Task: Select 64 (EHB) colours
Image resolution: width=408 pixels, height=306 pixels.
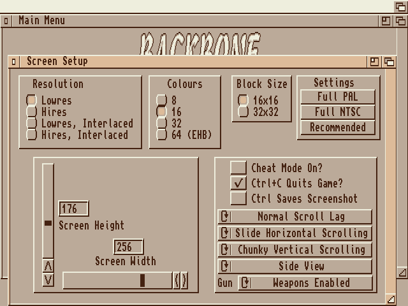Action: click(161, 135)
